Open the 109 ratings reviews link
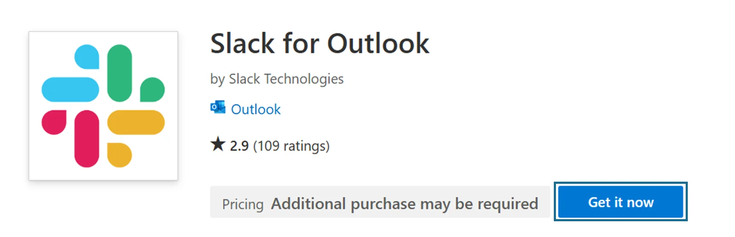The width and height of the screenshot is (735, 237). point(291,146)
